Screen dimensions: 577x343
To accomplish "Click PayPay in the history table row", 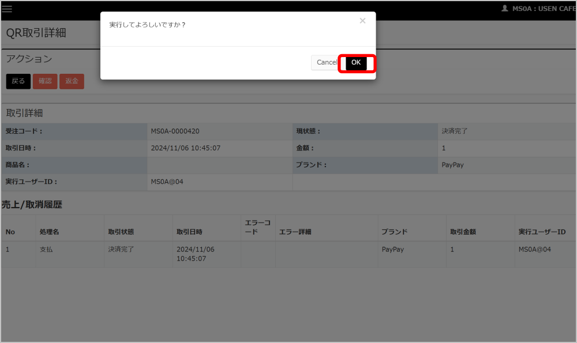I will (x=393, y=250).
